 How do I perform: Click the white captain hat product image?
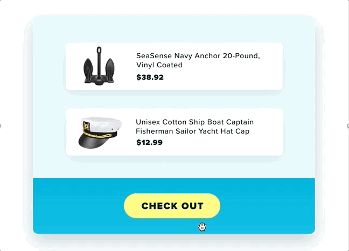pyautogui.click(x=100, y=133)
